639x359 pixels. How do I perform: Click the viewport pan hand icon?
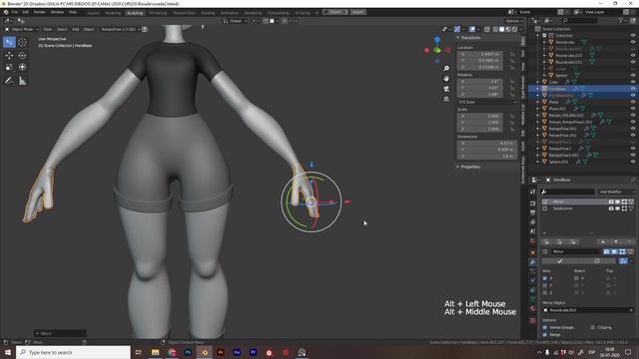[446, 78]
